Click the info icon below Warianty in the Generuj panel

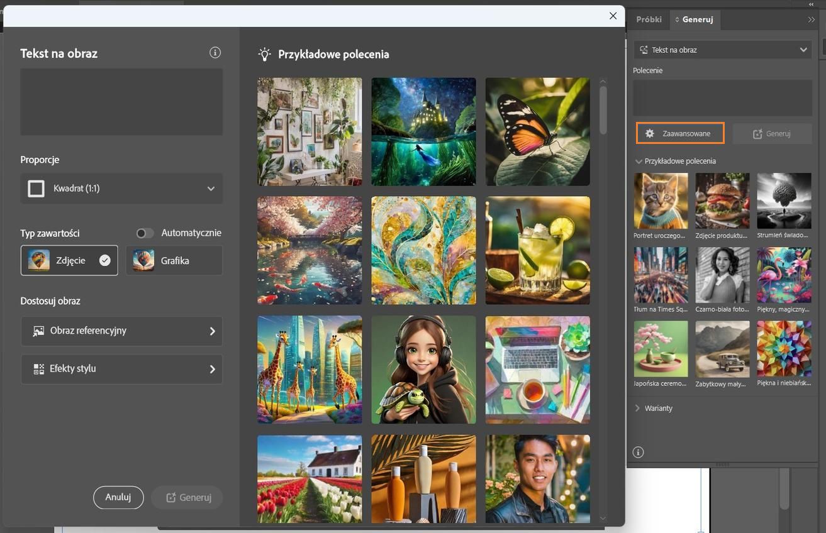pyautogui.click(x=638, y=453)
